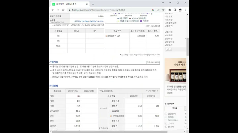Click the KOSDAQ대비 red chart legend

point(138,18)
